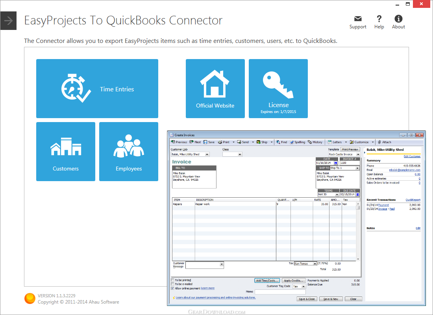Click Print in invoice toolbar
Screen dimensions: 433x315
[224, 142]
